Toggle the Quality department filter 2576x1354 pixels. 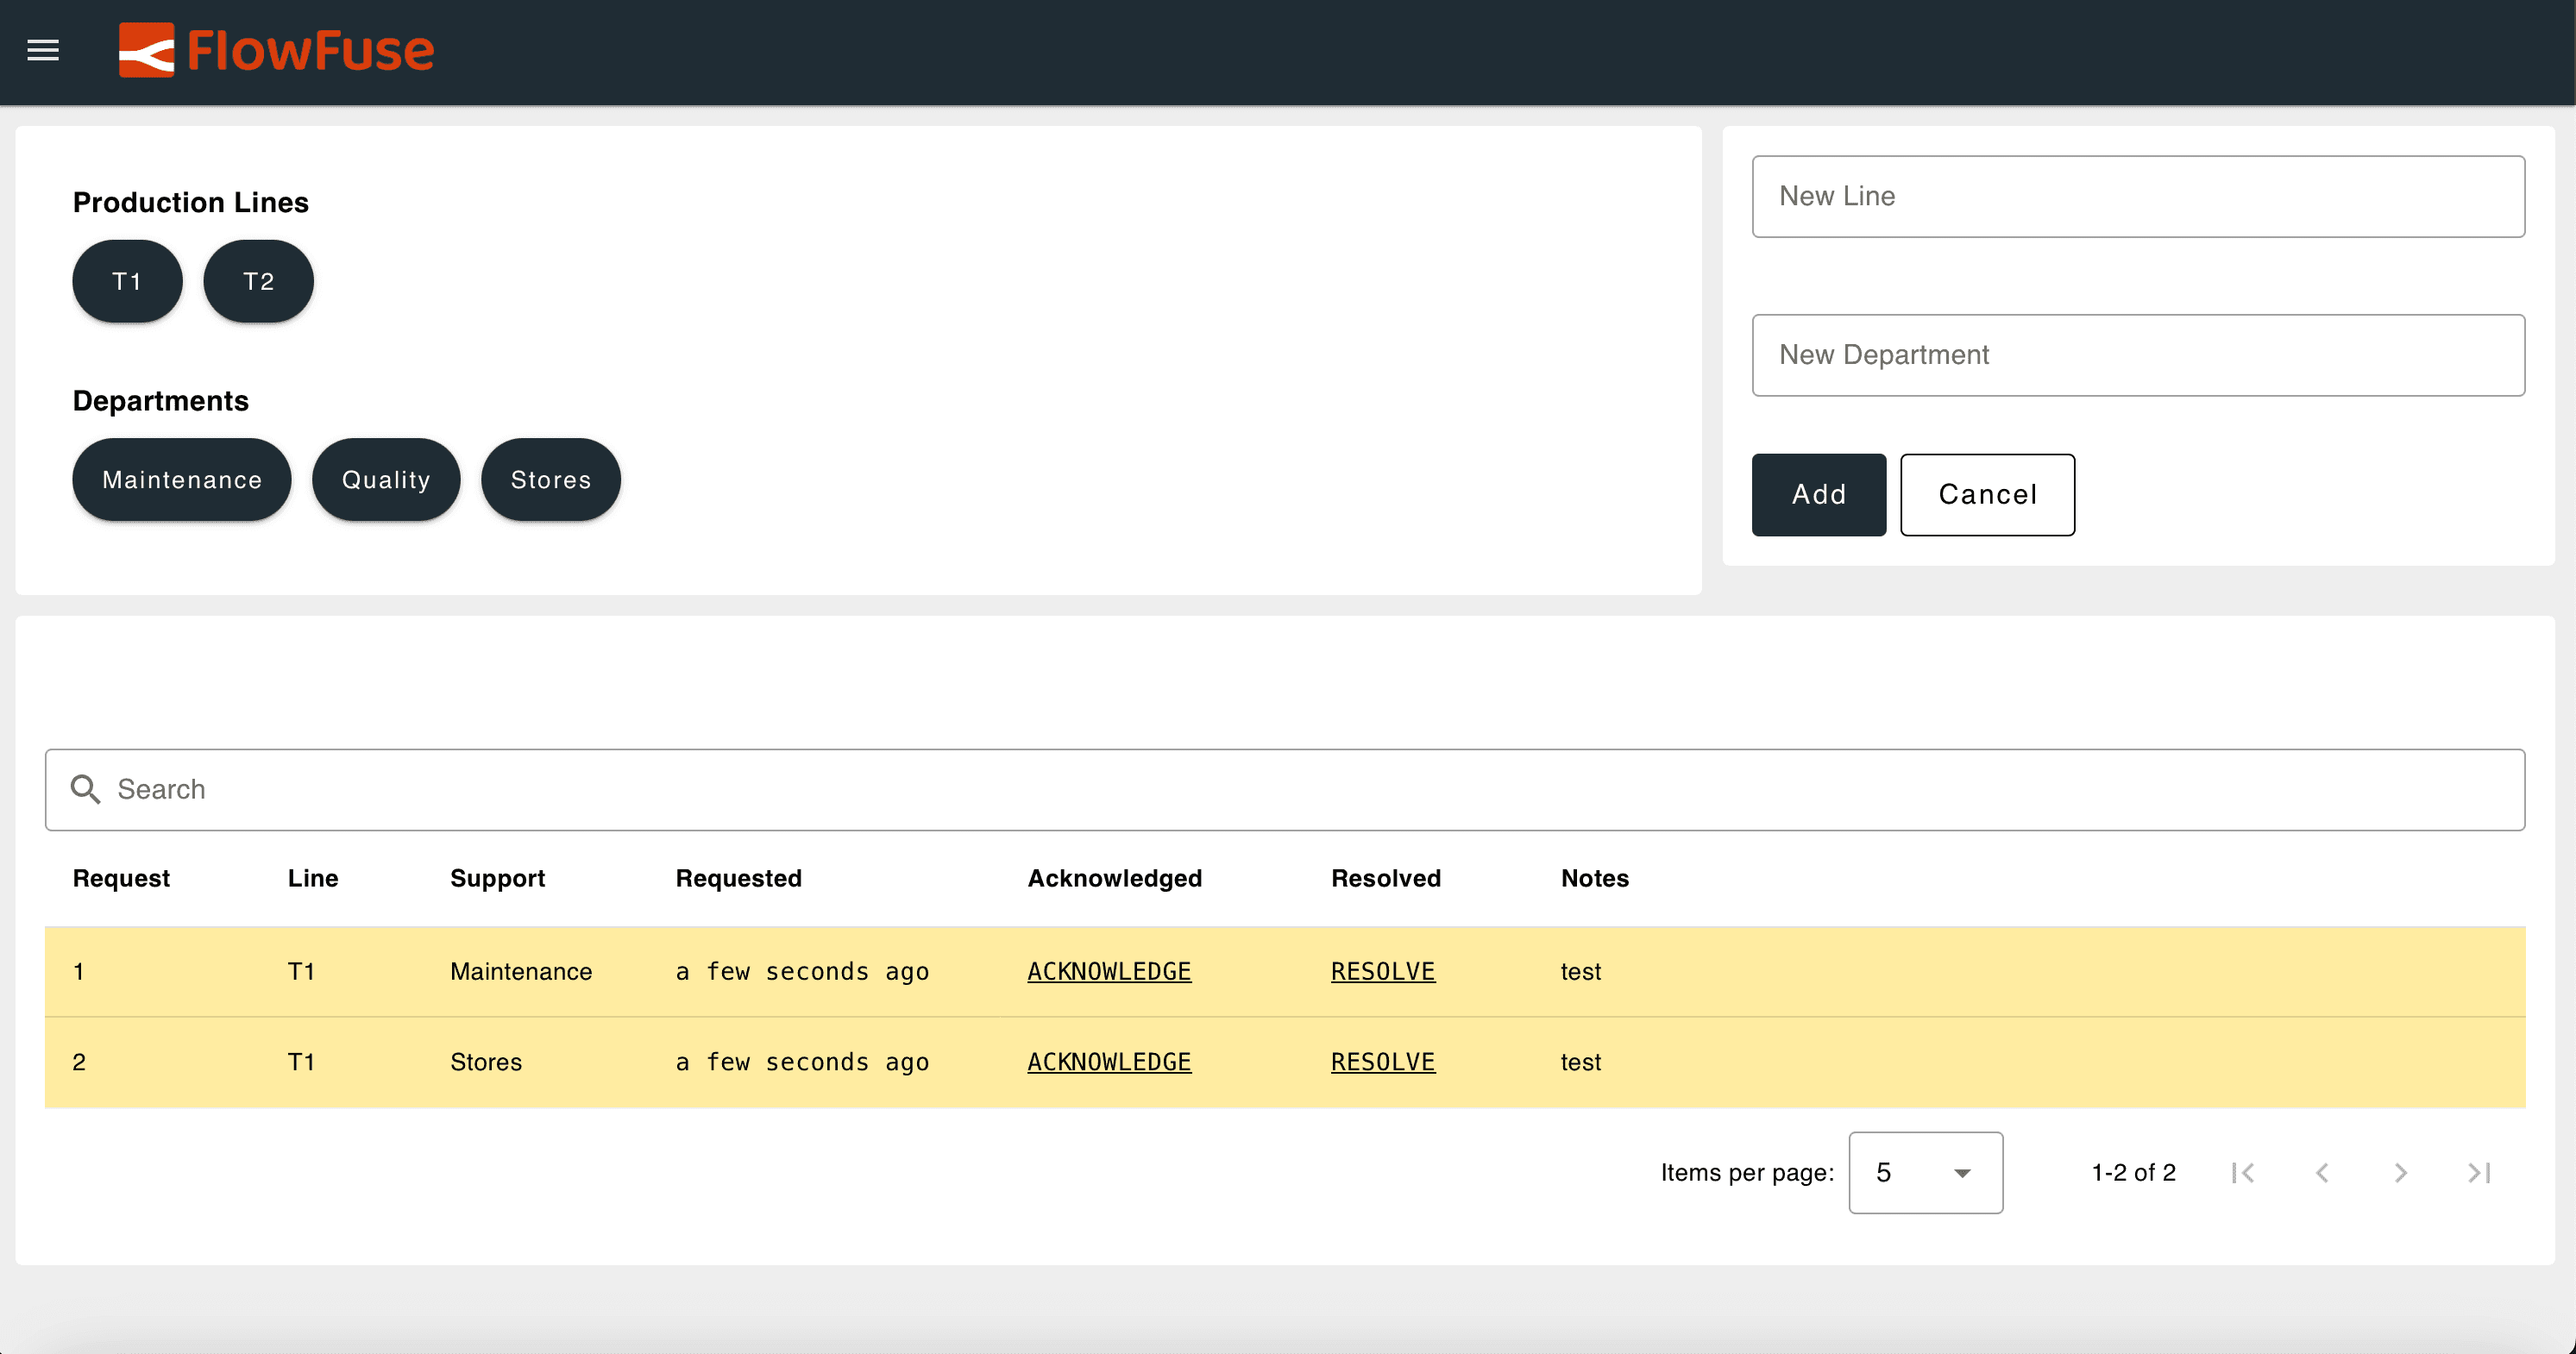[x=385, y=479]
